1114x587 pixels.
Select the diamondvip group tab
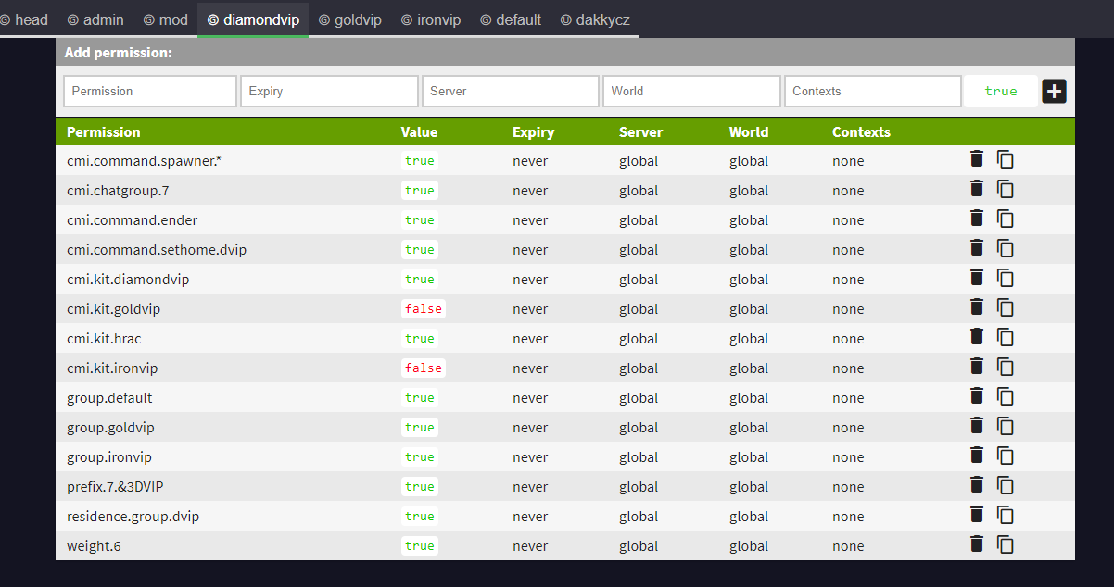pyautogui.click(x=253, y=19)
